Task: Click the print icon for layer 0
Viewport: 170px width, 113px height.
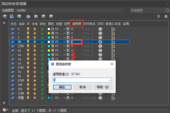Action: click(x=100, y=29)
